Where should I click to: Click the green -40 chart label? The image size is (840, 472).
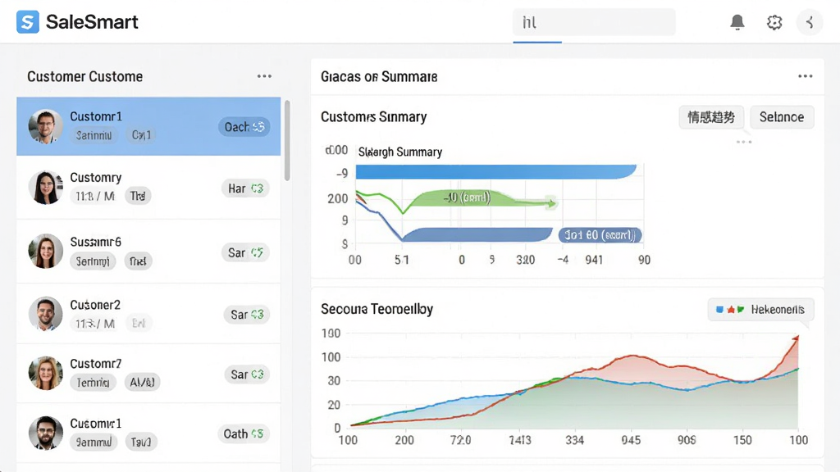(467, 198)
